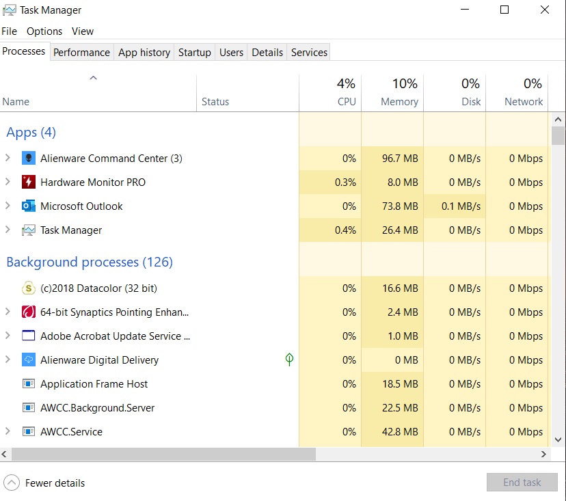Click the Application Frame Host icon
This screenshot has width=566, height=501.
click(28, 384)
